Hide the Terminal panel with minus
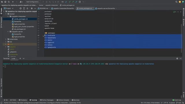This screenshot has height=104, width=185. [181, 58]
